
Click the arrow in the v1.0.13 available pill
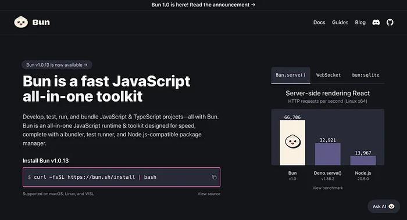point(85,65)
